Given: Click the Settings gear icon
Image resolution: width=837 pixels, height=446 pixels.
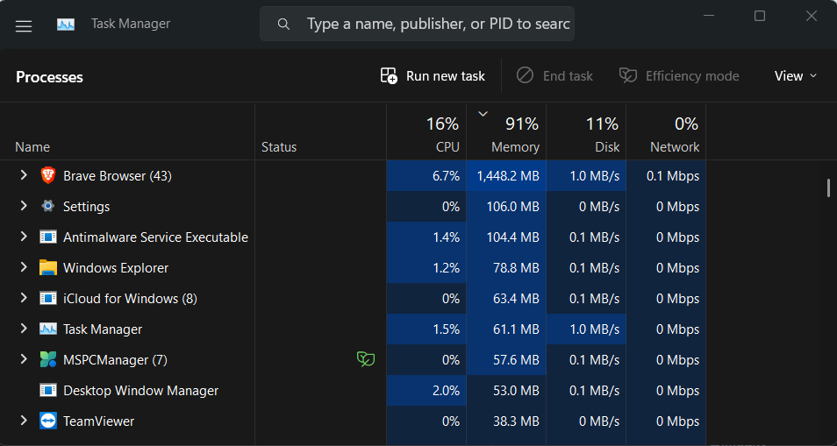Looking at the screenshot, I should pyautogui.click(x=48, y=207).
